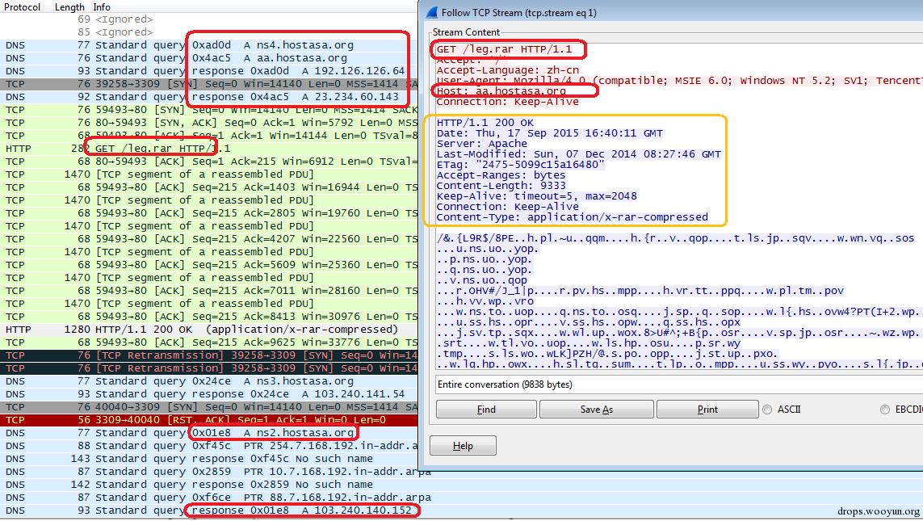Click the Find button

click(x=486, y=410)
